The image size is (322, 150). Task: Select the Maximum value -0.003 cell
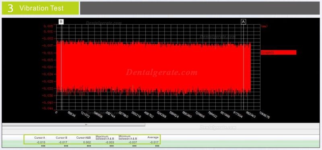coord(109,142)
